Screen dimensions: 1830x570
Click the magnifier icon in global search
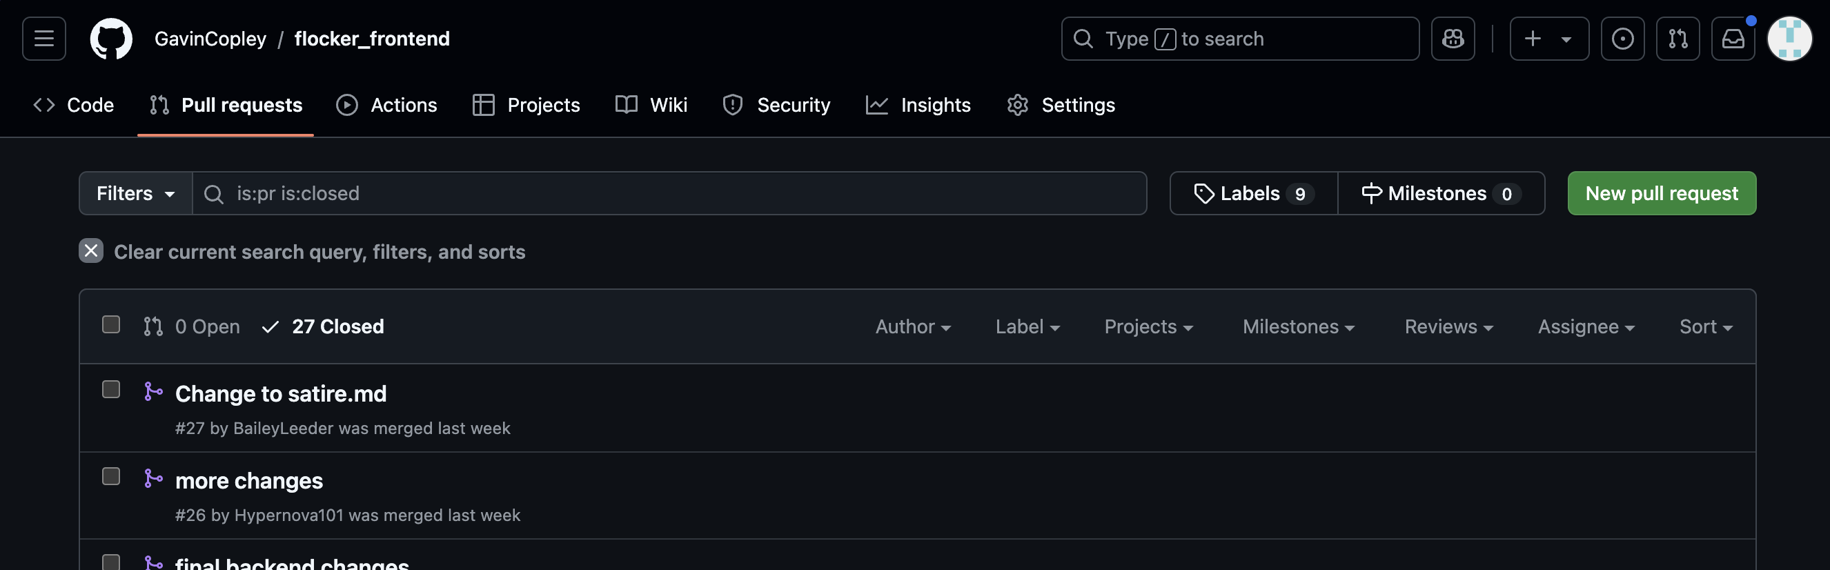[x=1083, y=39]
